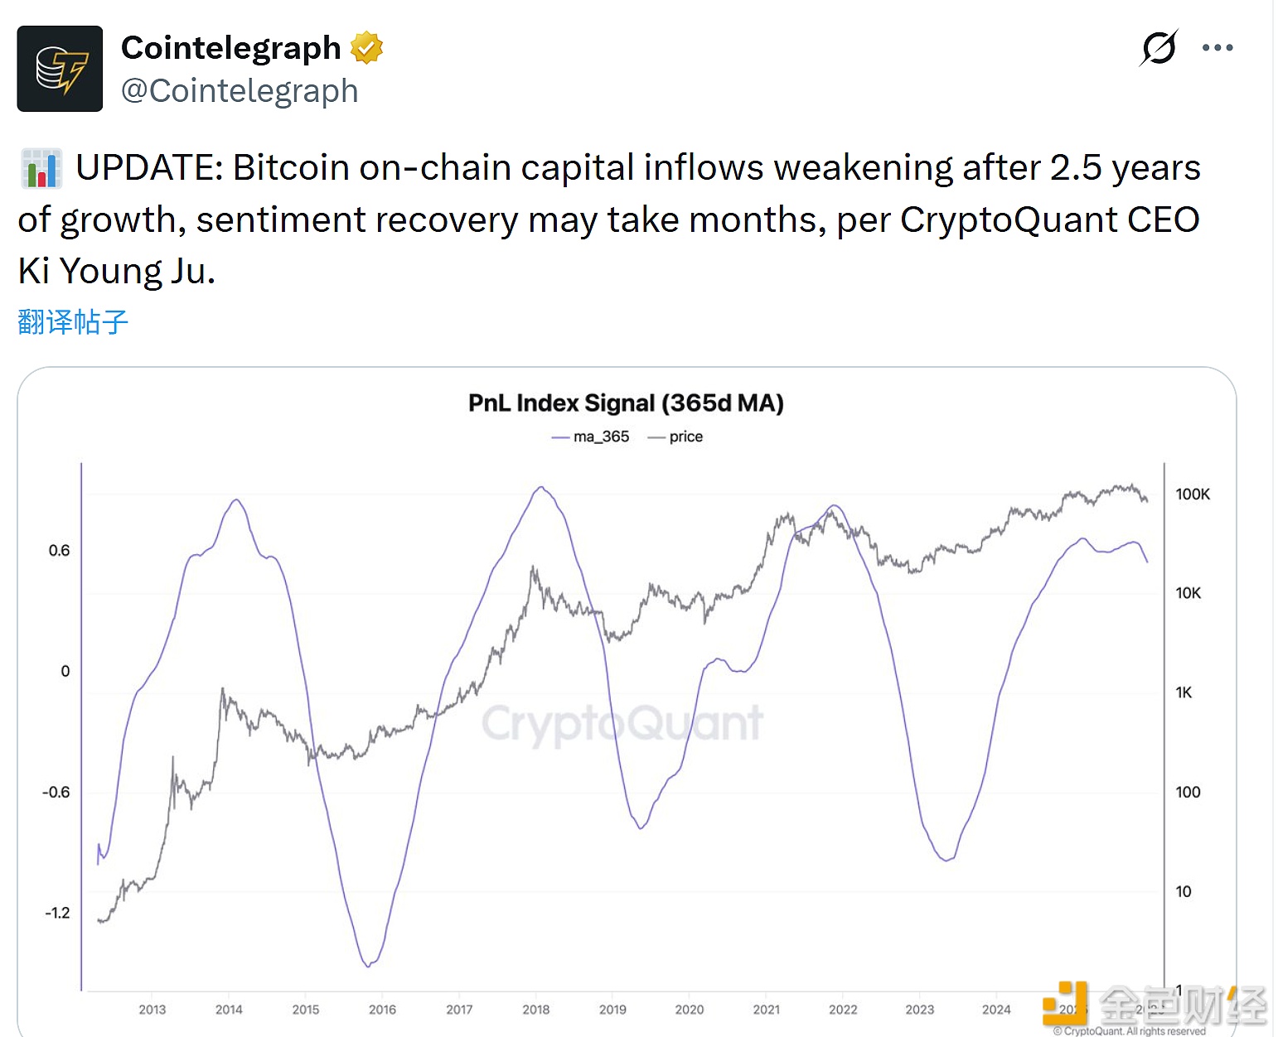The height and width of the screenshot is (1037, 1278).
Task: Click the gold verification badge beside Cointelegraph
Action: (365, 47)
